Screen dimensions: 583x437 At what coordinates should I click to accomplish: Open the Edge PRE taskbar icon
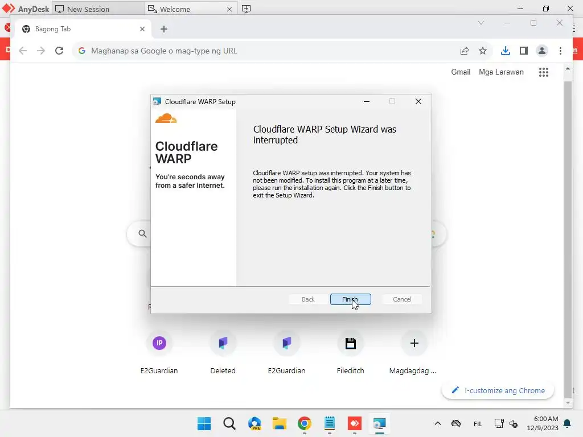tap(254, 423)
